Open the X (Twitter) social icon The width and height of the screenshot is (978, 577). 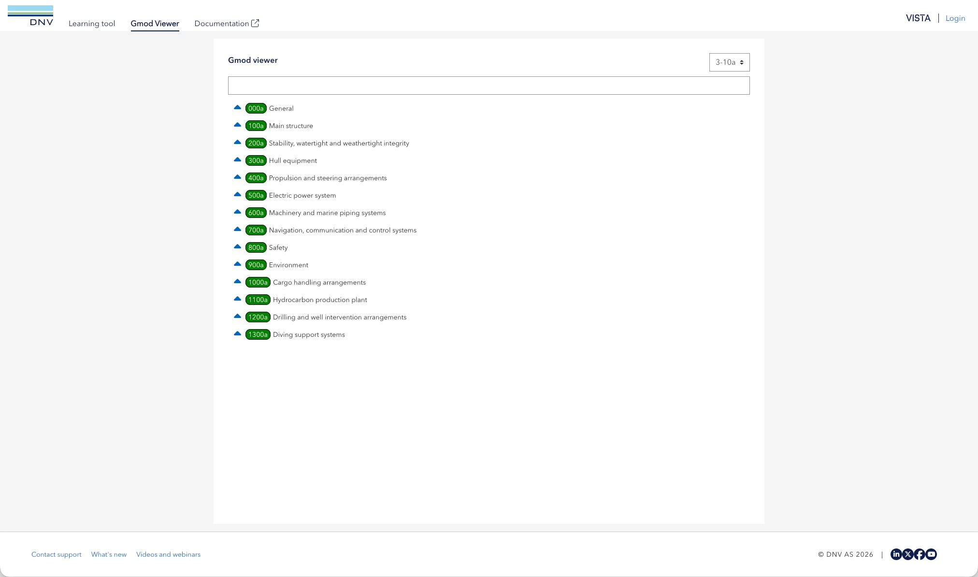907,554
